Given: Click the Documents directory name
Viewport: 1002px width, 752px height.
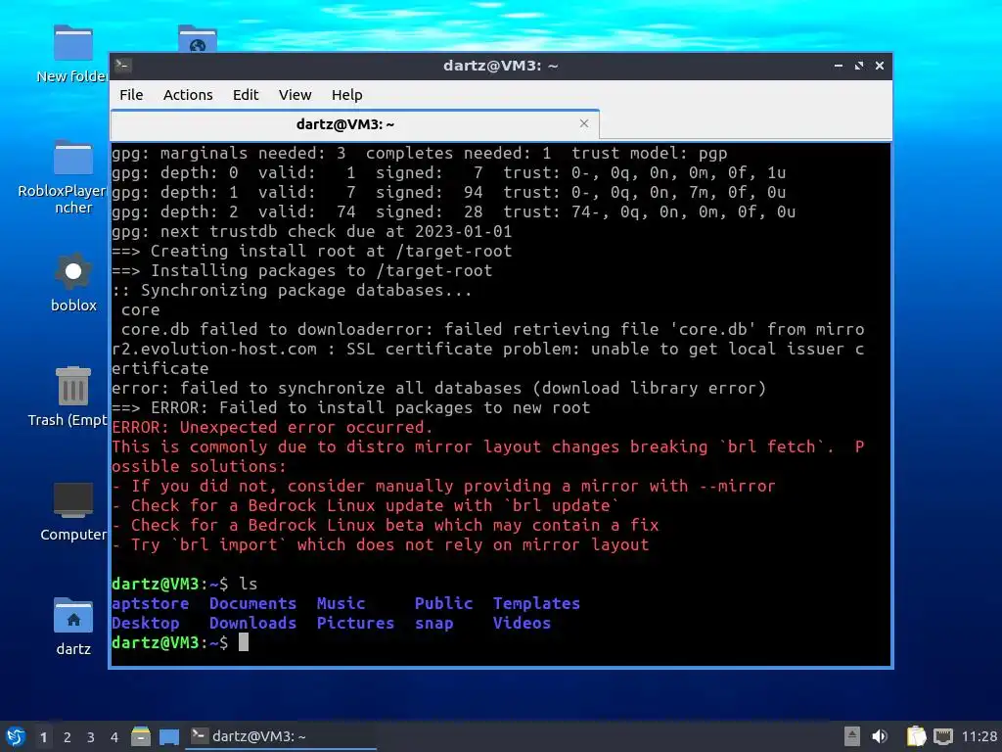Looking at the screenshot, I should [x=253, y=603].
